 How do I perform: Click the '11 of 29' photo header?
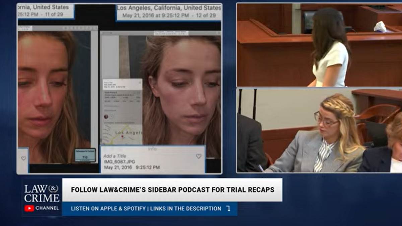[45, 11]
